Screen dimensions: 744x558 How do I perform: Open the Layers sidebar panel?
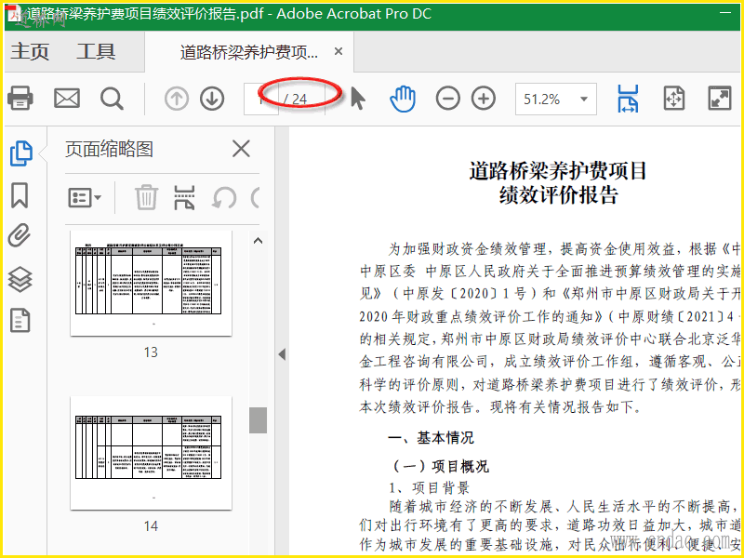pos(20,278)
